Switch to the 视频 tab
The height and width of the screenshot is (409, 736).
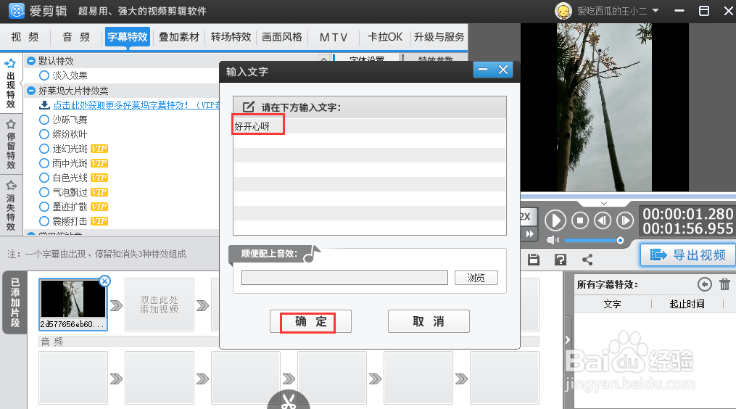[25, 37]
